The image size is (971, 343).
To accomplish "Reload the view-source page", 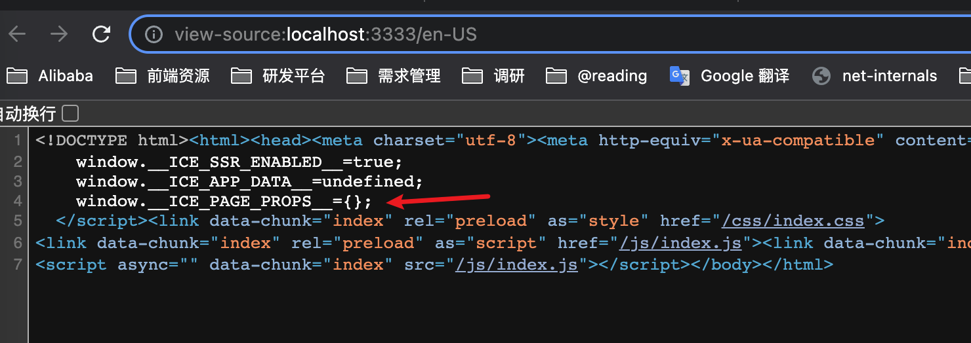I will tap(101, 34).
